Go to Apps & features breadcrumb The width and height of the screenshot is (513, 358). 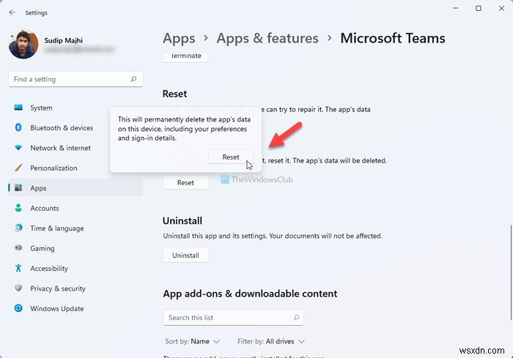[x=267, y=38]
